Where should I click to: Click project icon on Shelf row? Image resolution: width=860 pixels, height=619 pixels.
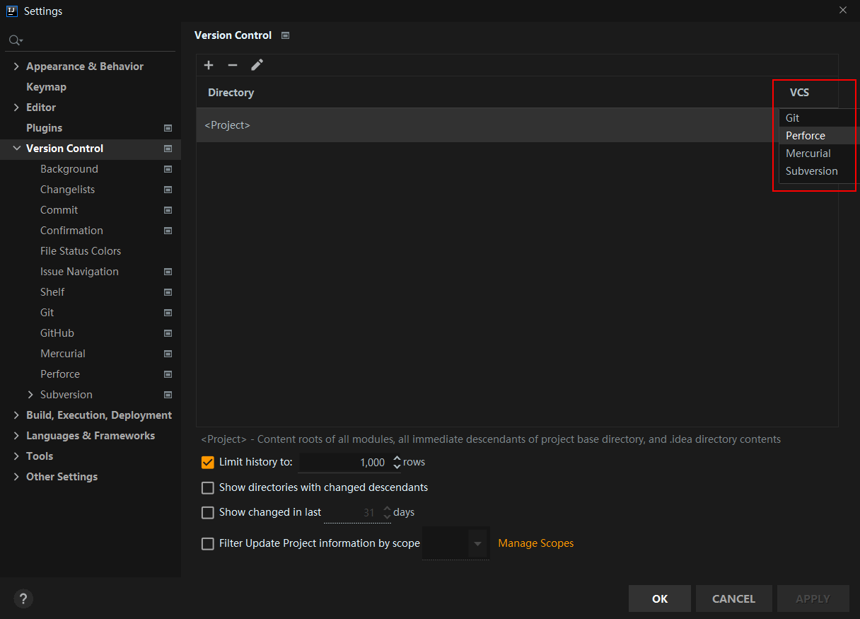point(168,292)
